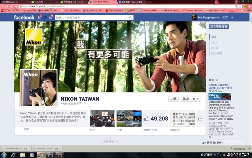Click the new tab button in Chrome
Viewport: 252px width, 158px height.
click(x=149, y=2)
